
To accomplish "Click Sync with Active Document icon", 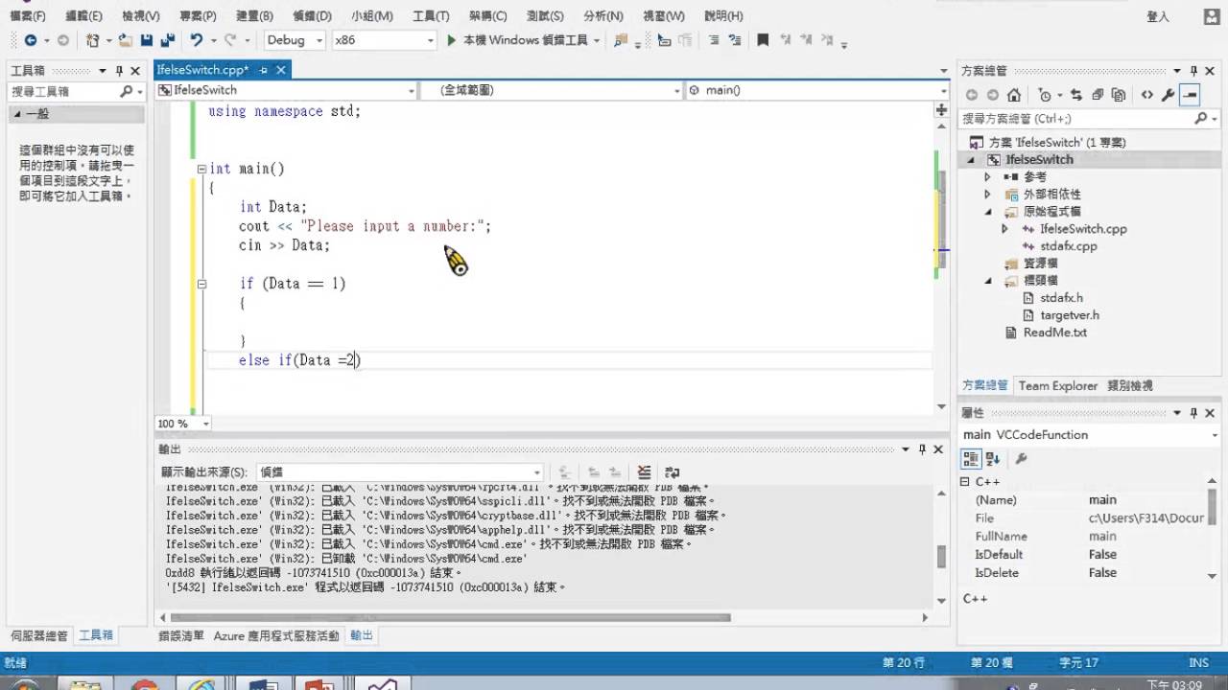I will point(1075,95).
